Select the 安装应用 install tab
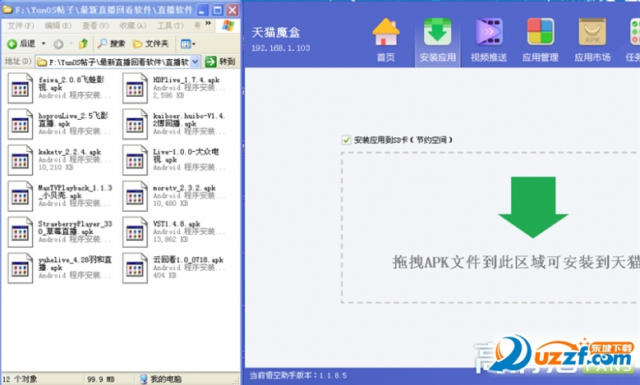The image size is (640, 385). (x=438, y=40)
